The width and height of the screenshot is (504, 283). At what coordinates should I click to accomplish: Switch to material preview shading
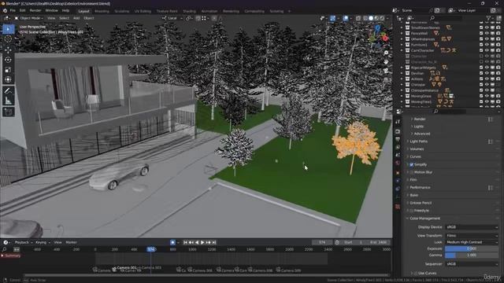click(376, 18)
